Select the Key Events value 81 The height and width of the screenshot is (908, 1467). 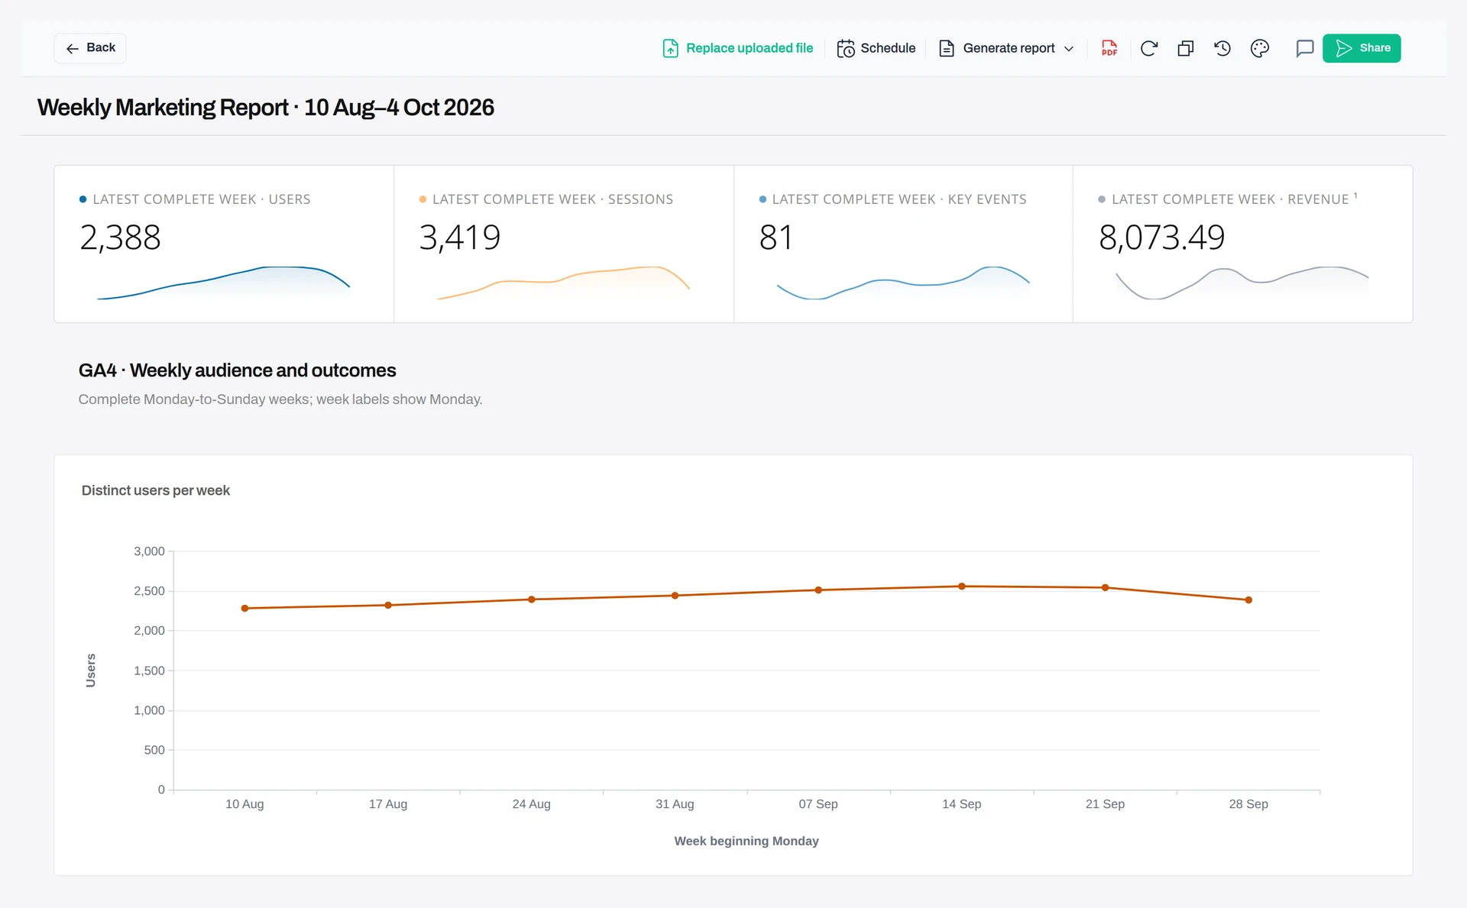point(776,238)
